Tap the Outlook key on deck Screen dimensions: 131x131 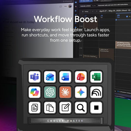tap(50, 77)
